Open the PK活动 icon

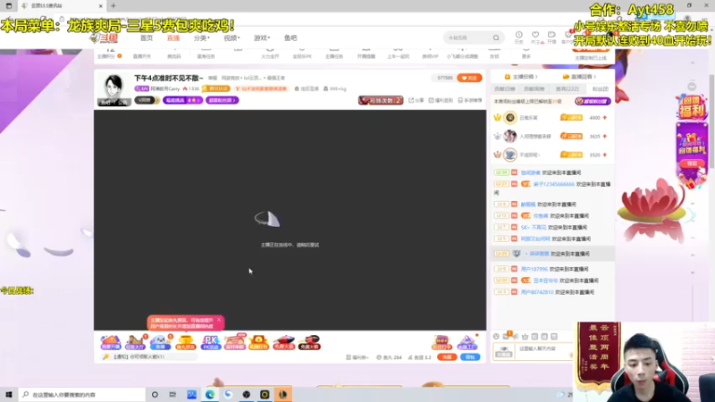(x=210, y=342)
